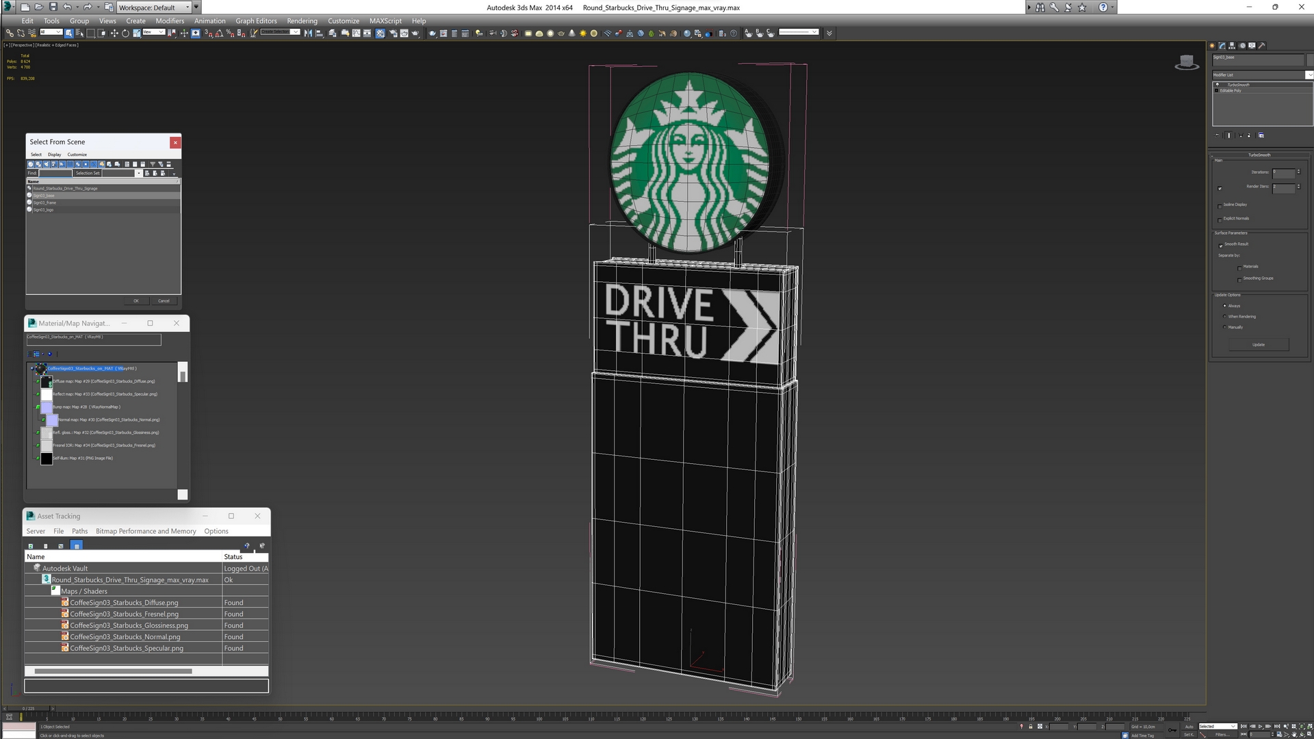This screenshot has height=739, width=1314.
Task: Click the help question icon in title bar
Action: click(1103, 8)
